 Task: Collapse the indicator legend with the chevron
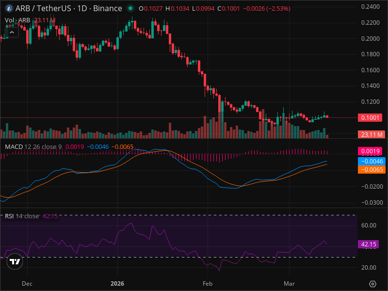click(12, 32)
